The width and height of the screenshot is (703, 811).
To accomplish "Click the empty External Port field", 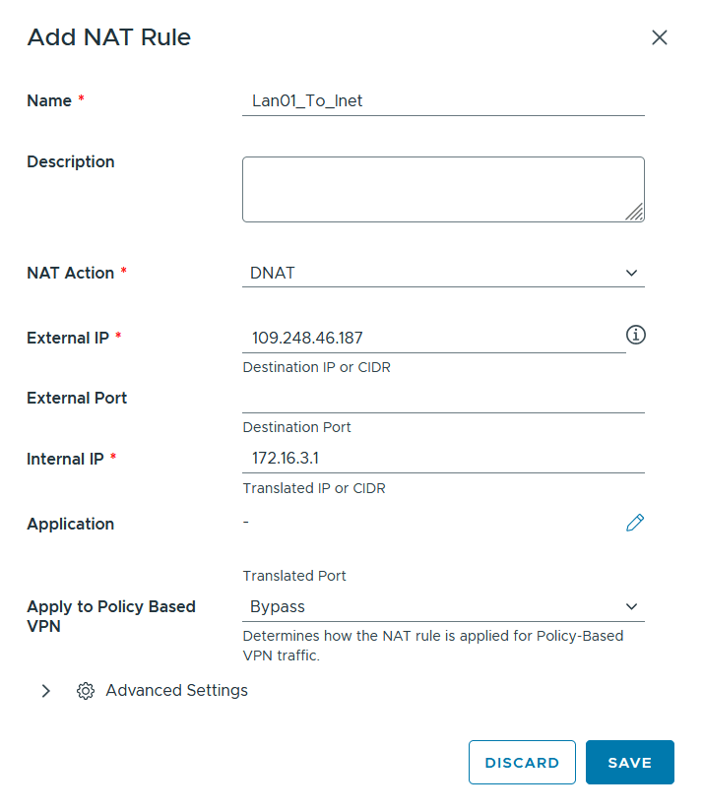I will pos(443,399).
